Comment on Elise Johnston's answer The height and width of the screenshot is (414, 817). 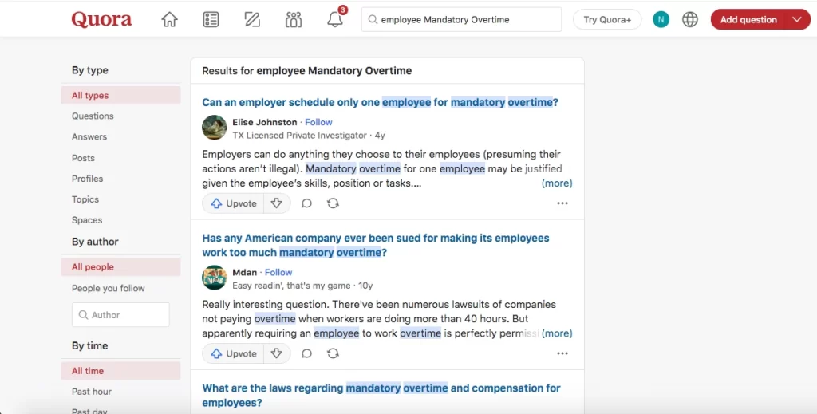(x=307, y=203)
